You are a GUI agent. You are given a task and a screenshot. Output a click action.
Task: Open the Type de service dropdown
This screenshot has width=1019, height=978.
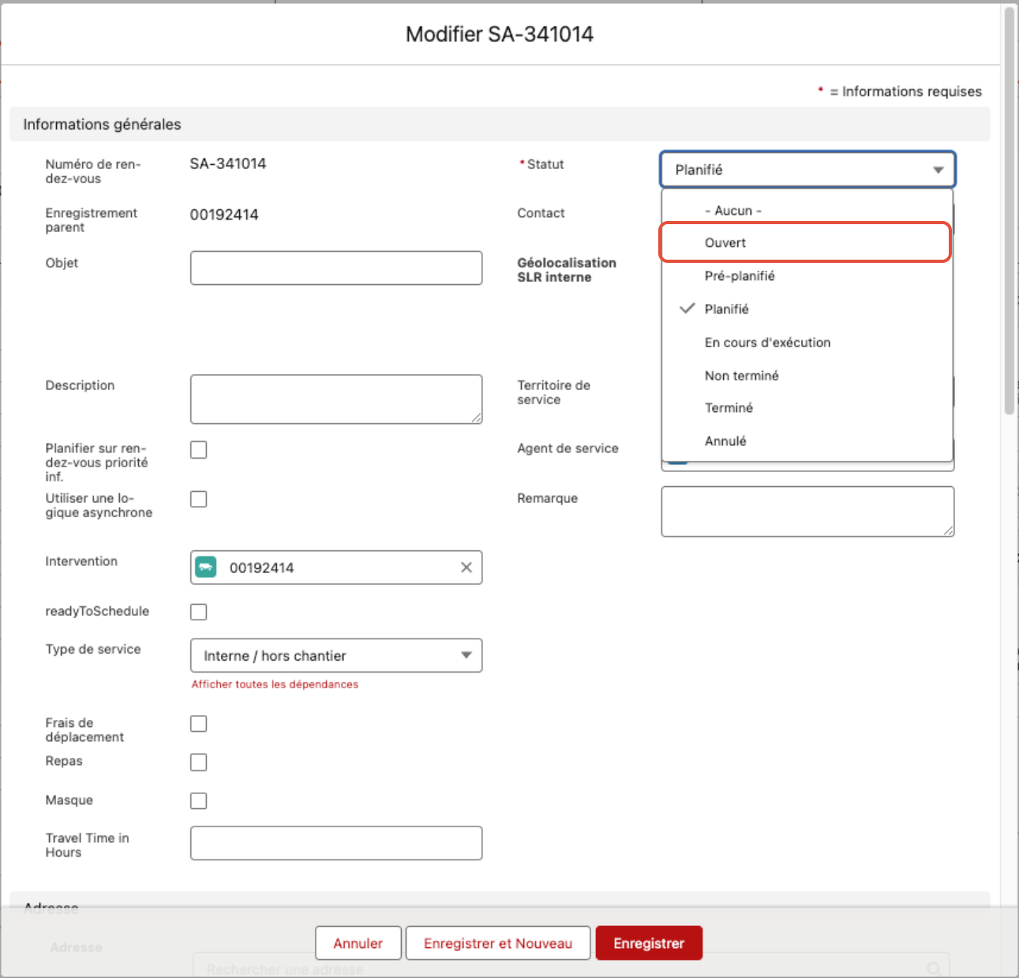[336, 655]
